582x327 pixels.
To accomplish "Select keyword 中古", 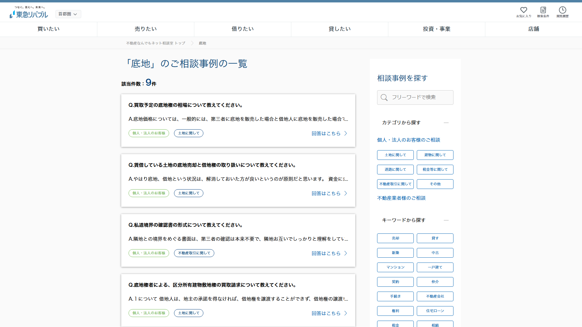I will pos(435,253).
